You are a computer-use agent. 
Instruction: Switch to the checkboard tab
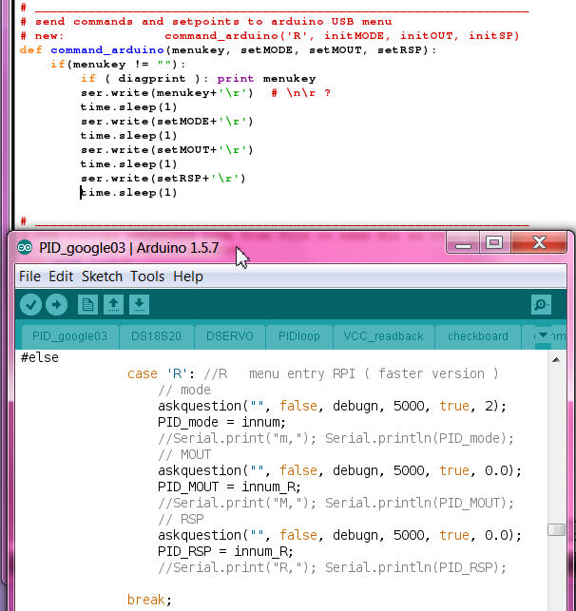(x=477, y=336)
